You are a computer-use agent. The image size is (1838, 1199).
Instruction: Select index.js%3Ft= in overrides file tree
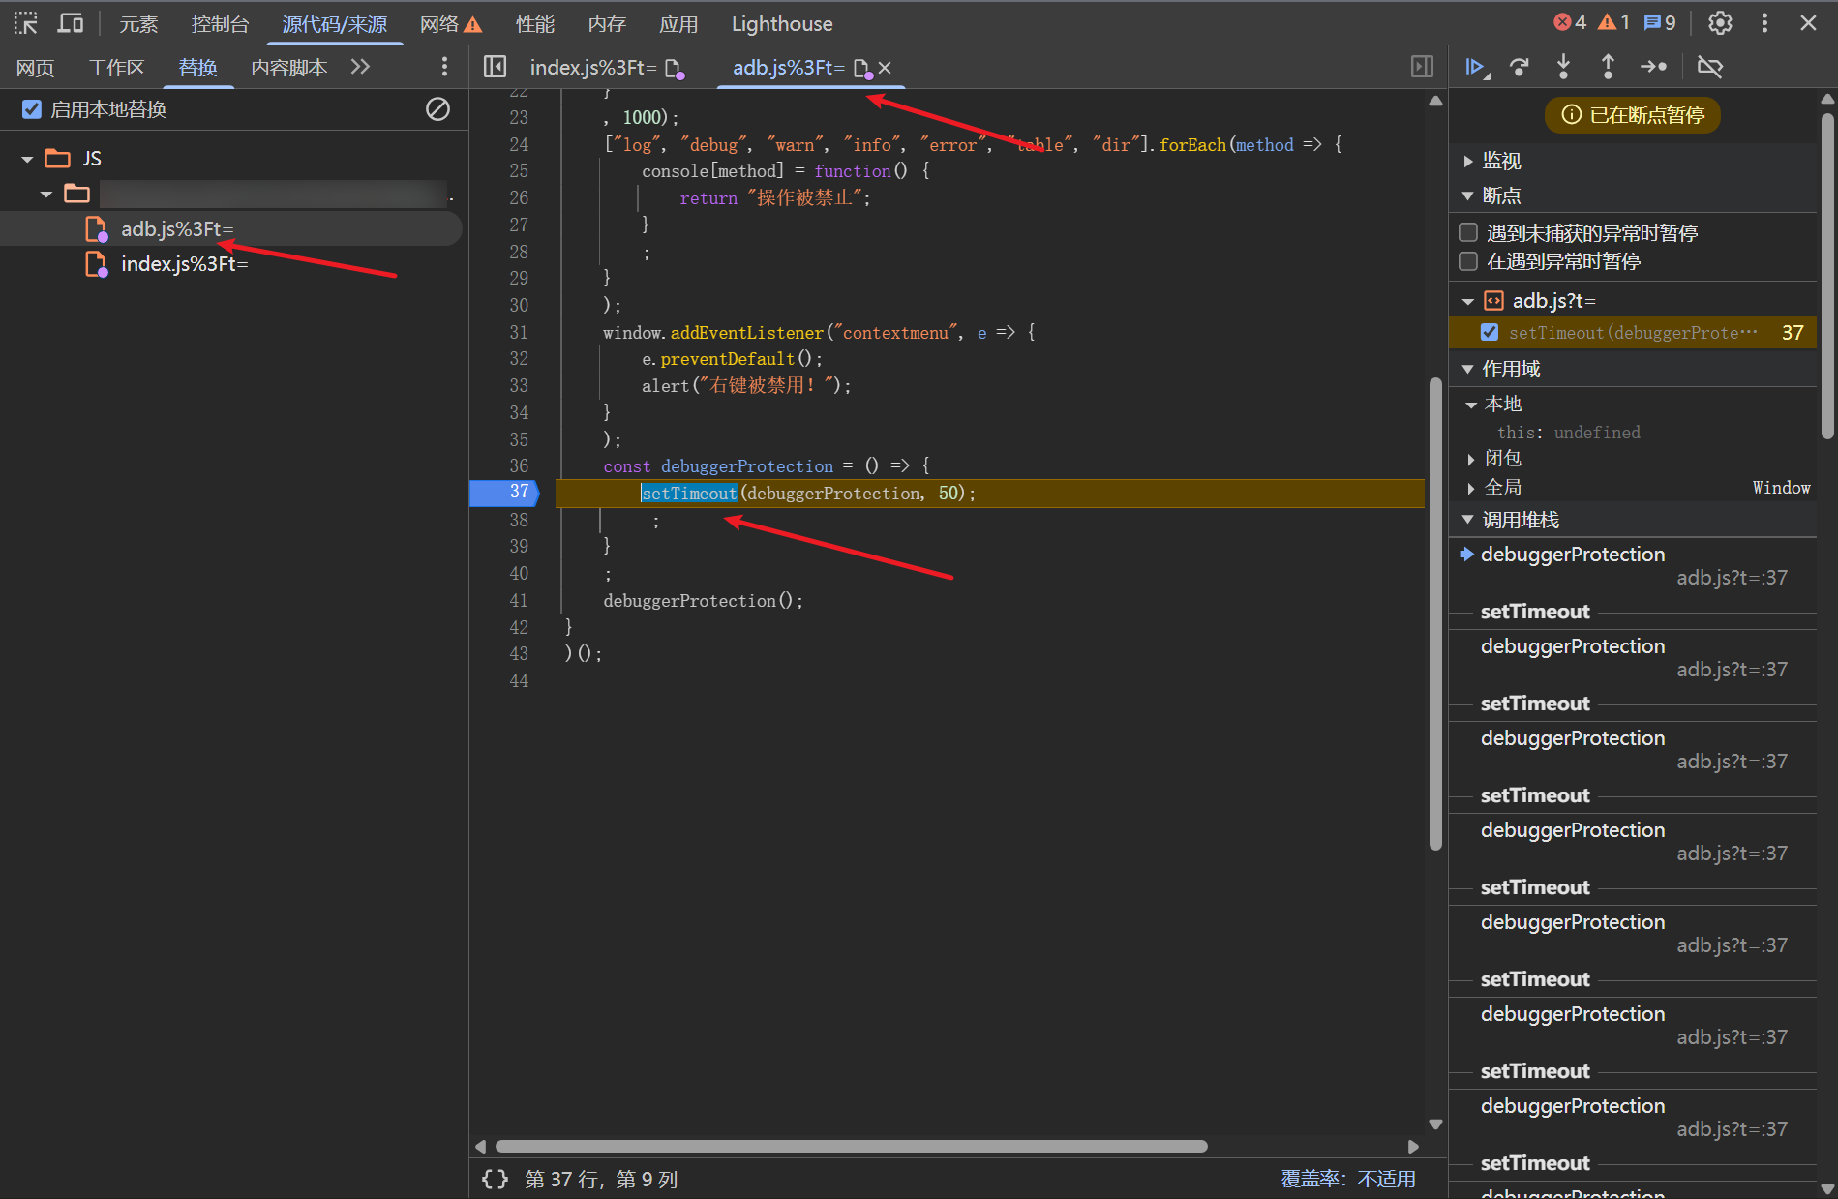(x=184, y=264)
